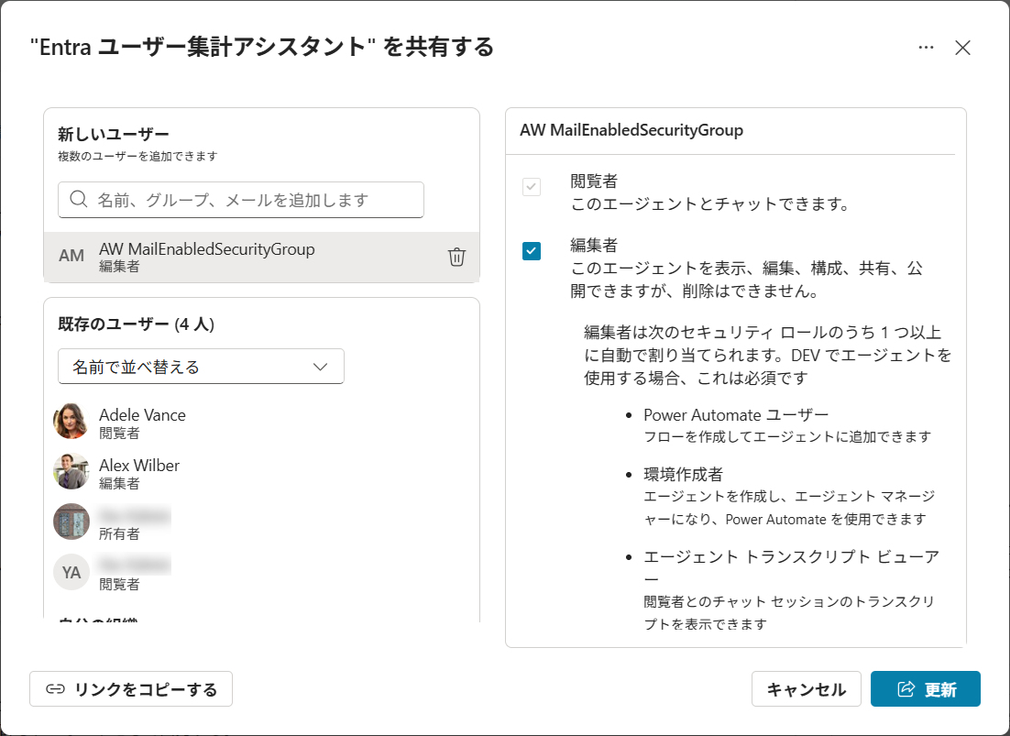Click the キャンセル button

coord(806,689)
